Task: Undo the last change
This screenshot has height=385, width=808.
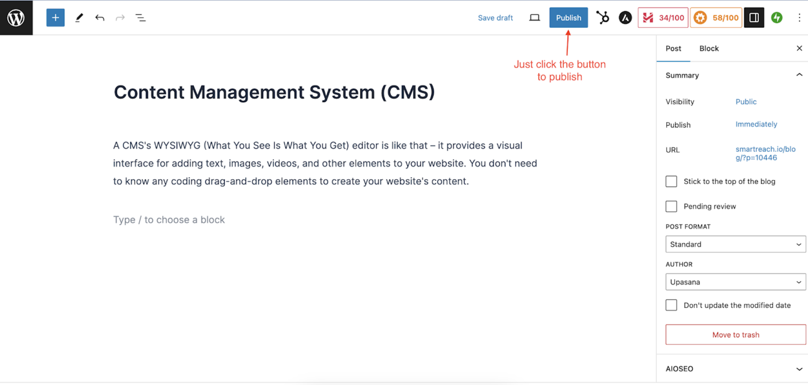Action: coord(99,17)
